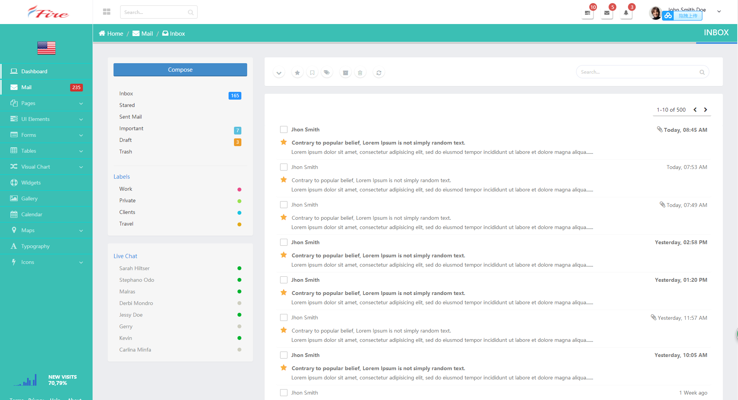Image resolution: width=738 pixels, height=400 pixels.
Task: Expand the UI Elements sidebar menu
Action: 46,119
